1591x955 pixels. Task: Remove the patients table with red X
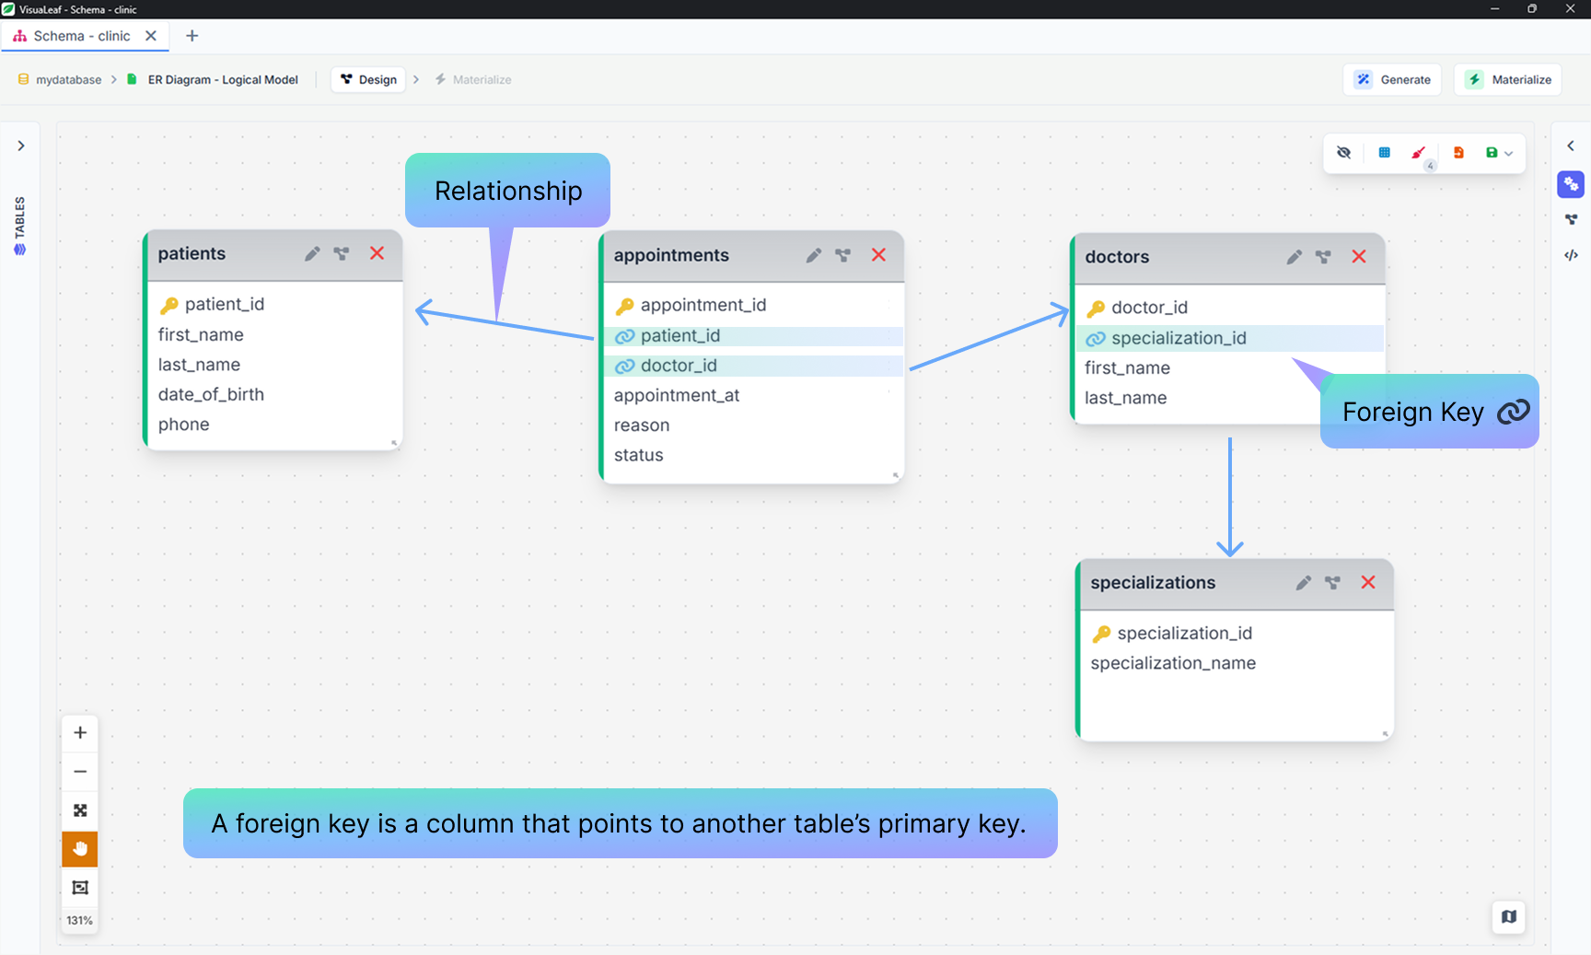pos(377,253)
